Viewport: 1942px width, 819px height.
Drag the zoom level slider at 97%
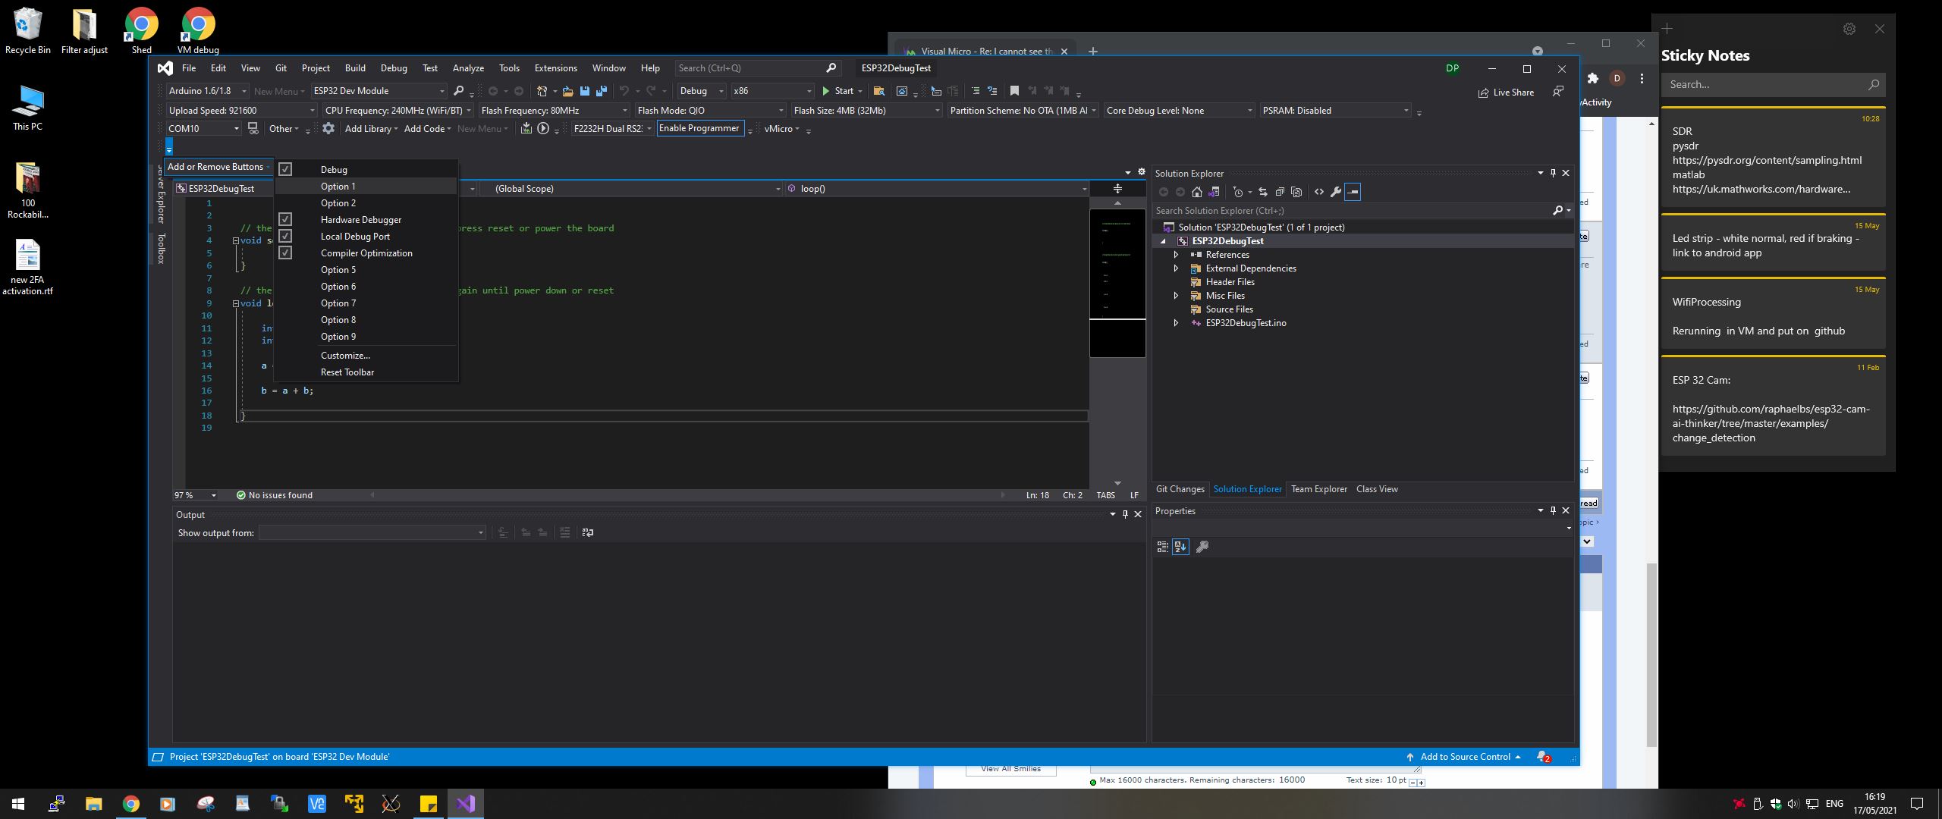click(182, 494)
